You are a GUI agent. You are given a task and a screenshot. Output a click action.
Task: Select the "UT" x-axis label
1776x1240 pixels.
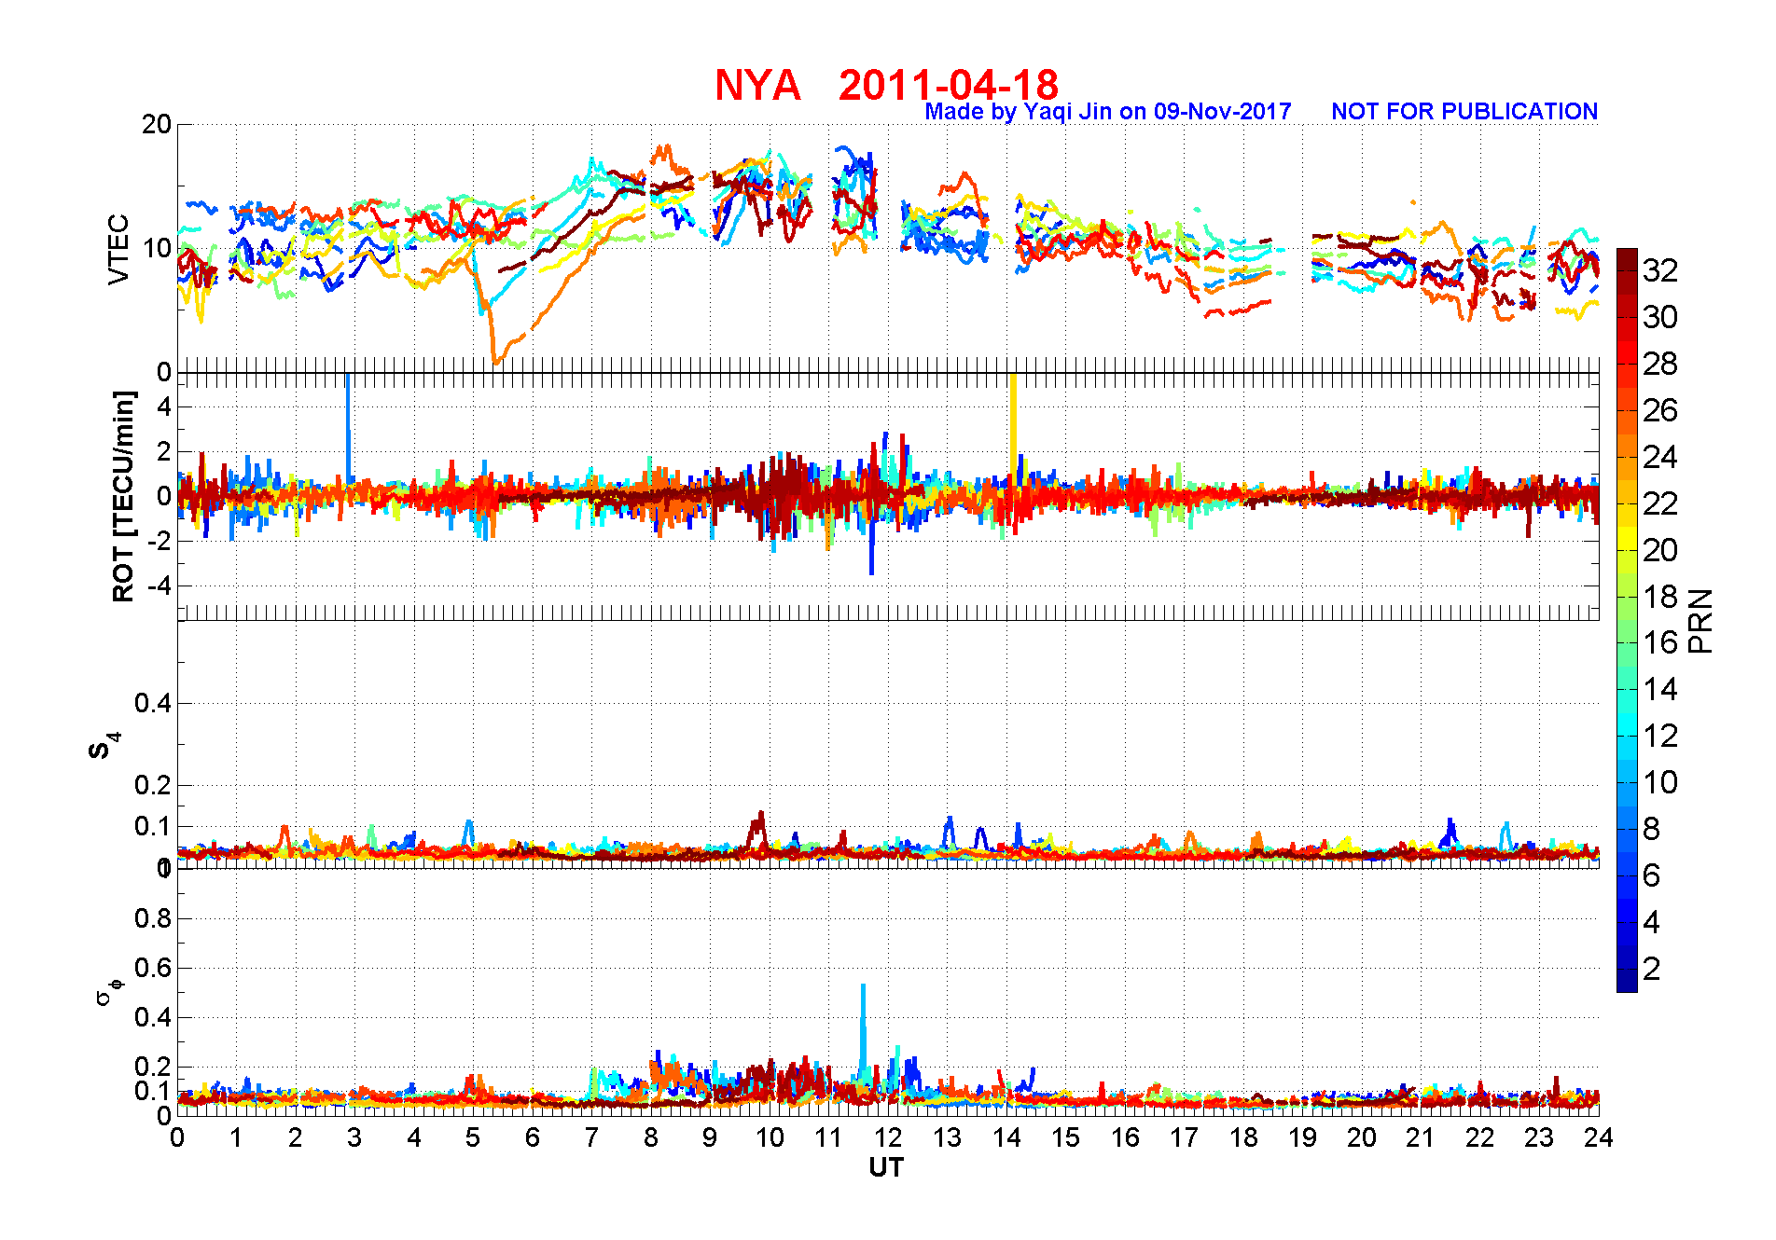886,1167
